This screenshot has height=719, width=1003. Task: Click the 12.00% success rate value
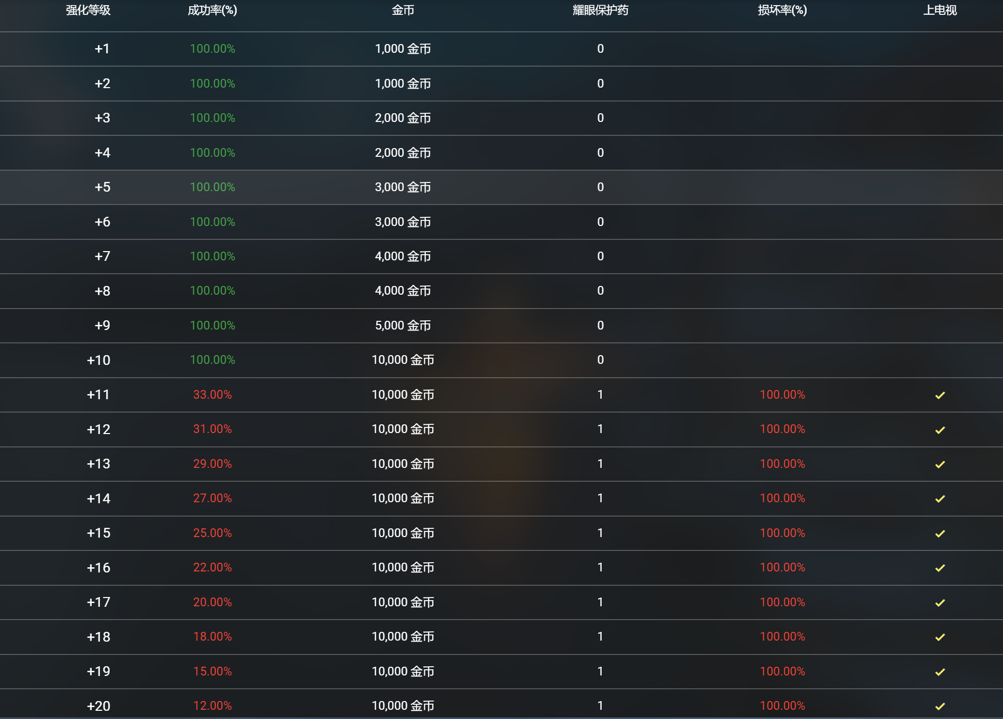pyautogui.click(x=212, y=706)
